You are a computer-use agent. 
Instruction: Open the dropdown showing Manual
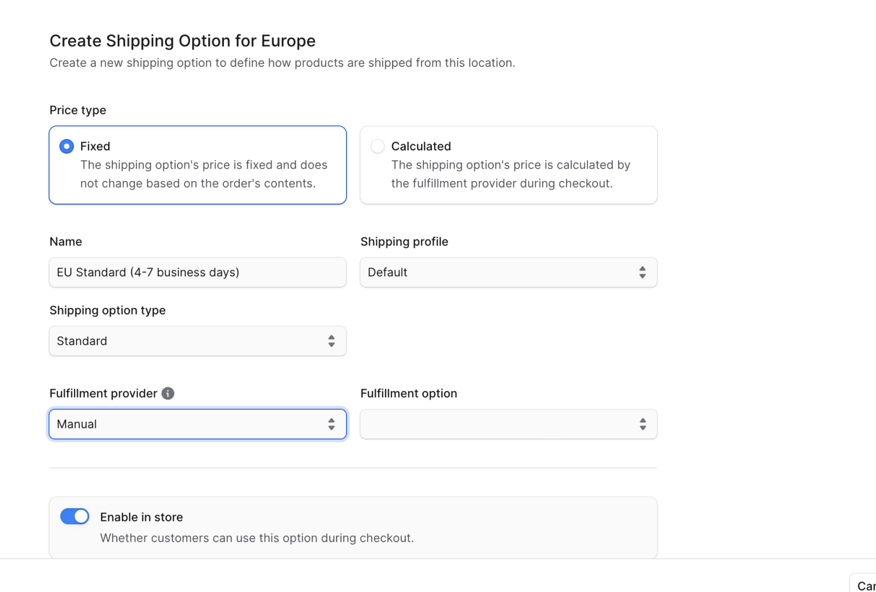click(186, 425)
